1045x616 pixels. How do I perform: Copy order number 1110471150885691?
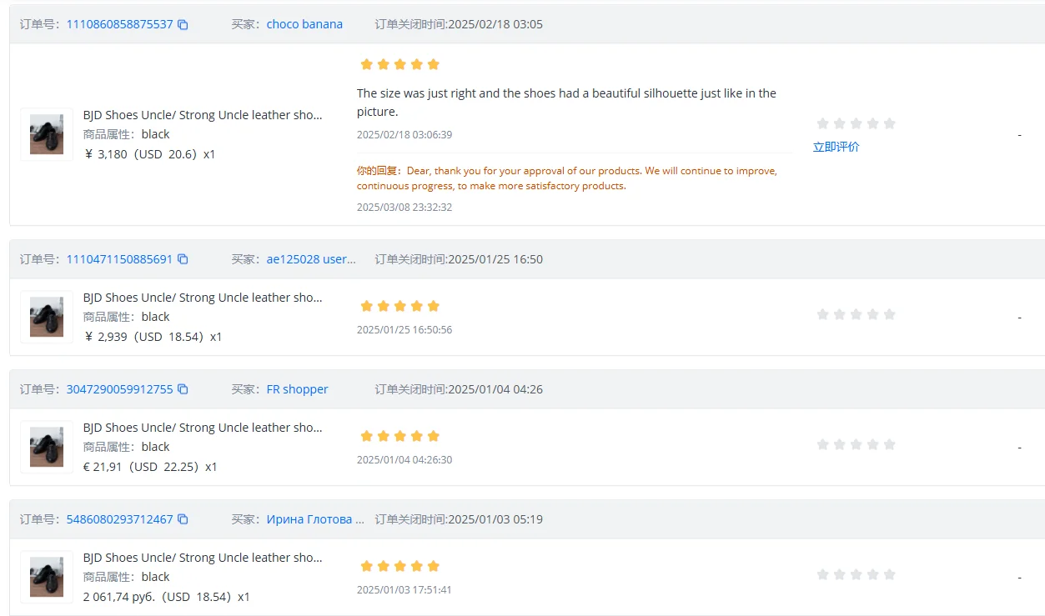(x=183, y=259)
